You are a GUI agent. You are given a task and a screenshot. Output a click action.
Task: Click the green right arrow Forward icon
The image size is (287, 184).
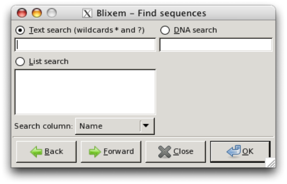click(x=95, y=152)
